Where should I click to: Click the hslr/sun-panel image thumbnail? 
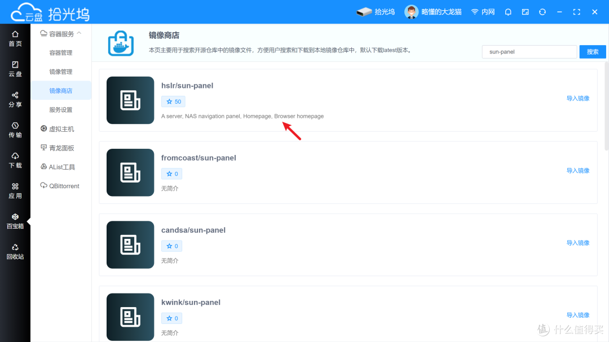tap(130, 100)
